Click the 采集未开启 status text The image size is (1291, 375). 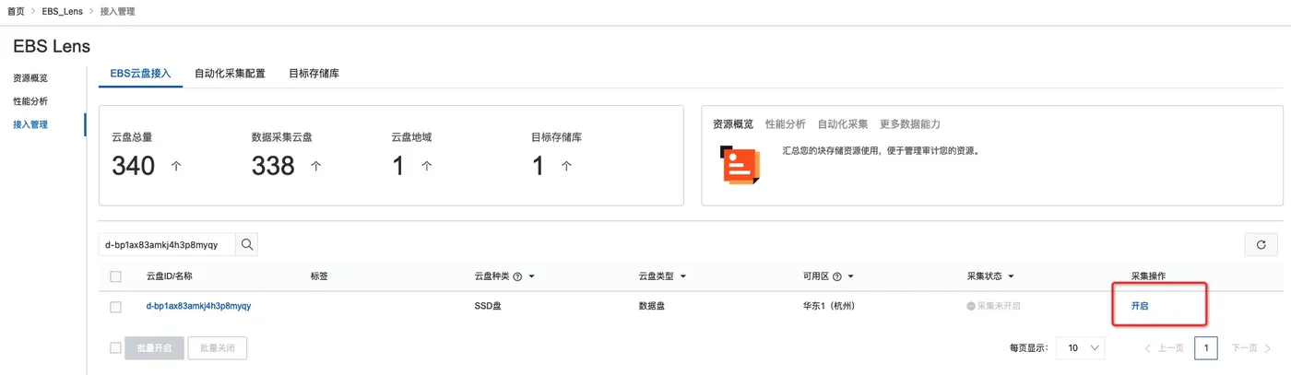pyautogui.click(x=999, y=306)
